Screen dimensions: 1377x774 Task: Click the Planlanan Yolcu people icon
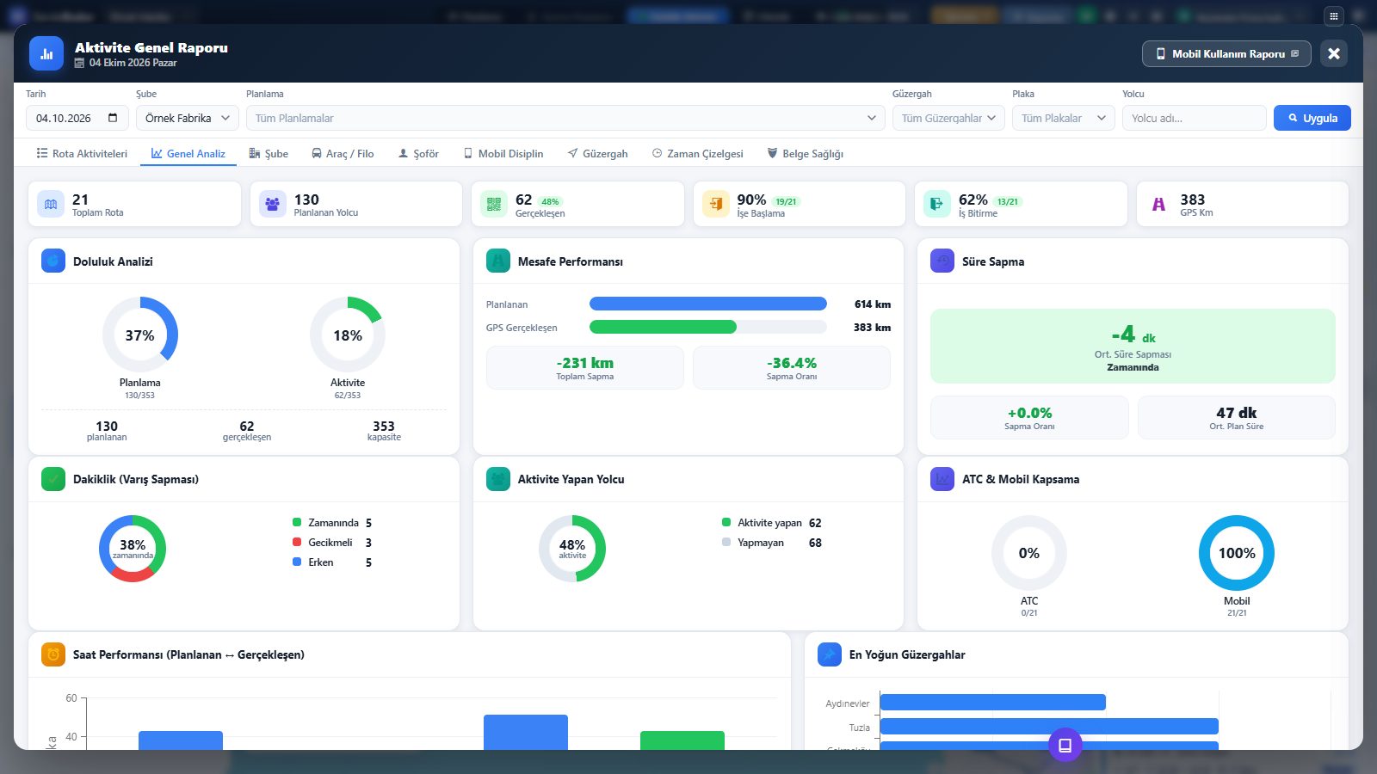273,205
